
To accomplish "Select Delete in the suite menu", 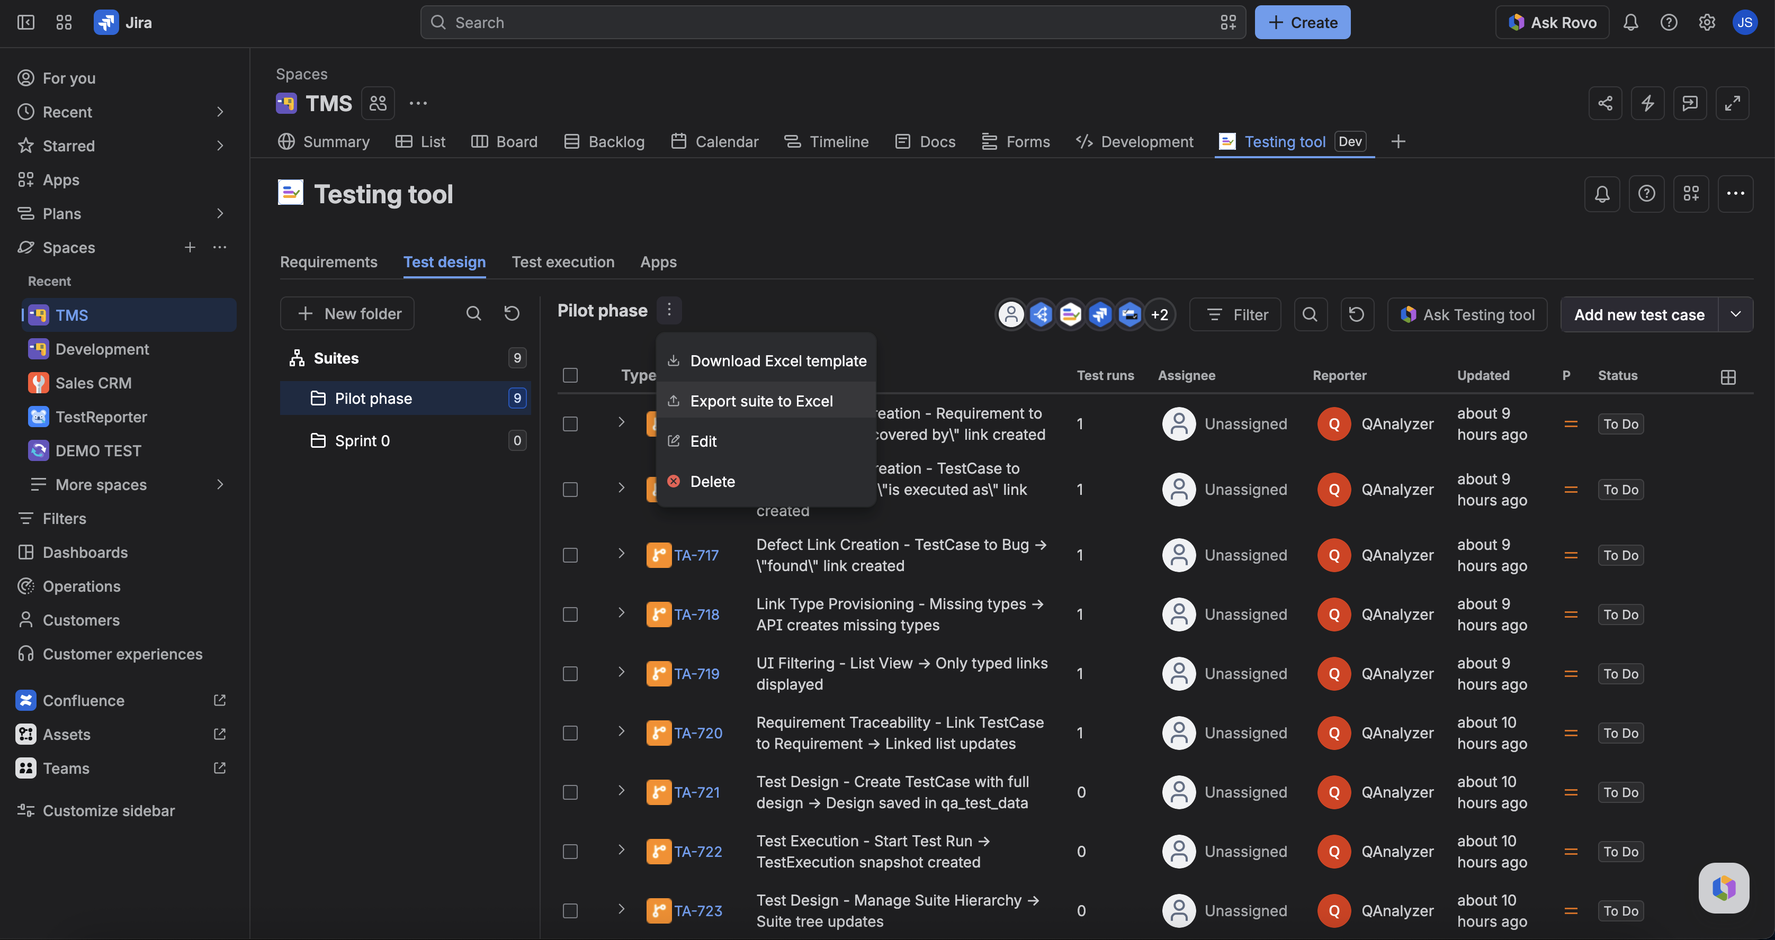I will point(766,481).
